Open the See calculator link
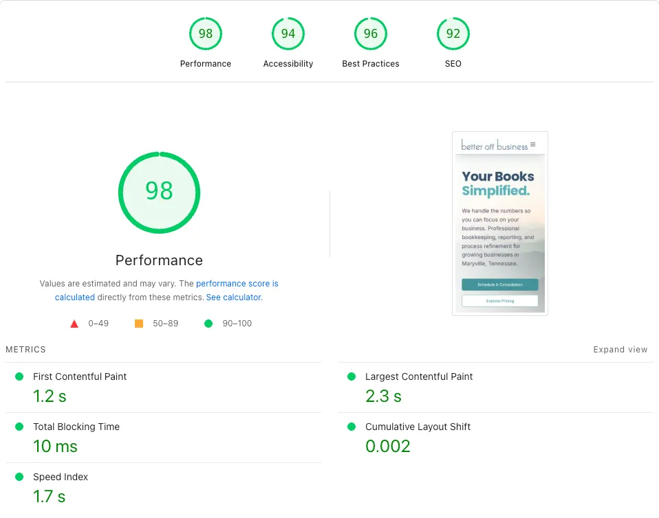 (x=234, y=297)
